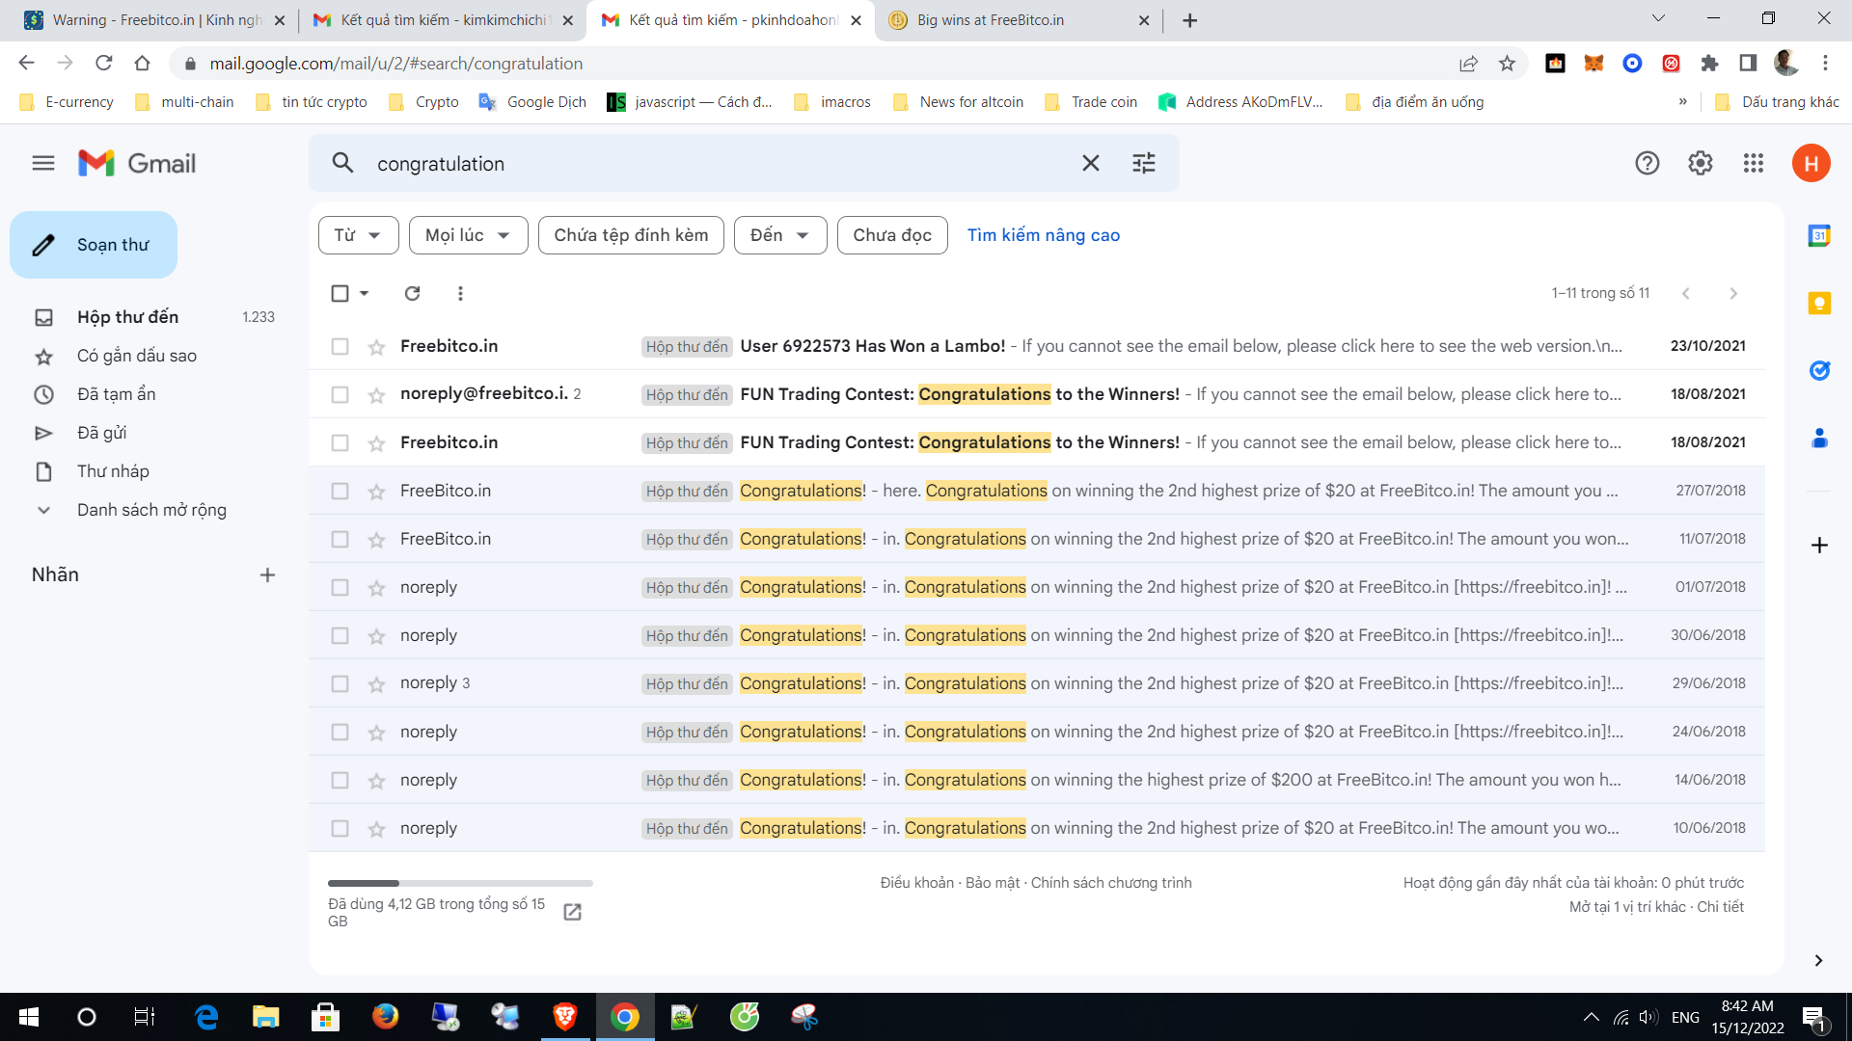Open Tìm kiếm nâng cao link
The height and width of the screenshot is (1041, 1852).
(1043, 235)
